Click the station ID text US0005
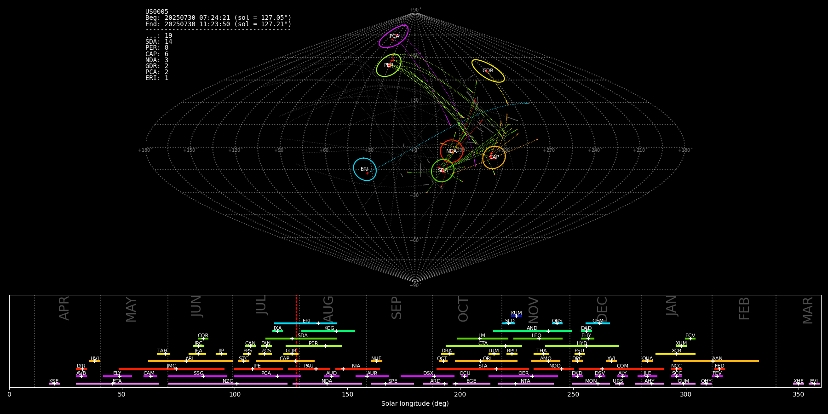 pyautogui.click(x=157, y=12)
